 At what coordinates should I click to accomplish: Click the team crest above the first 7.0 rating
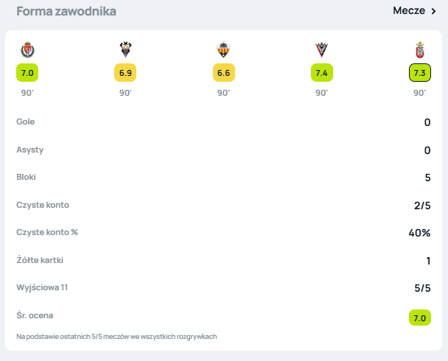[x=27, y=50]
